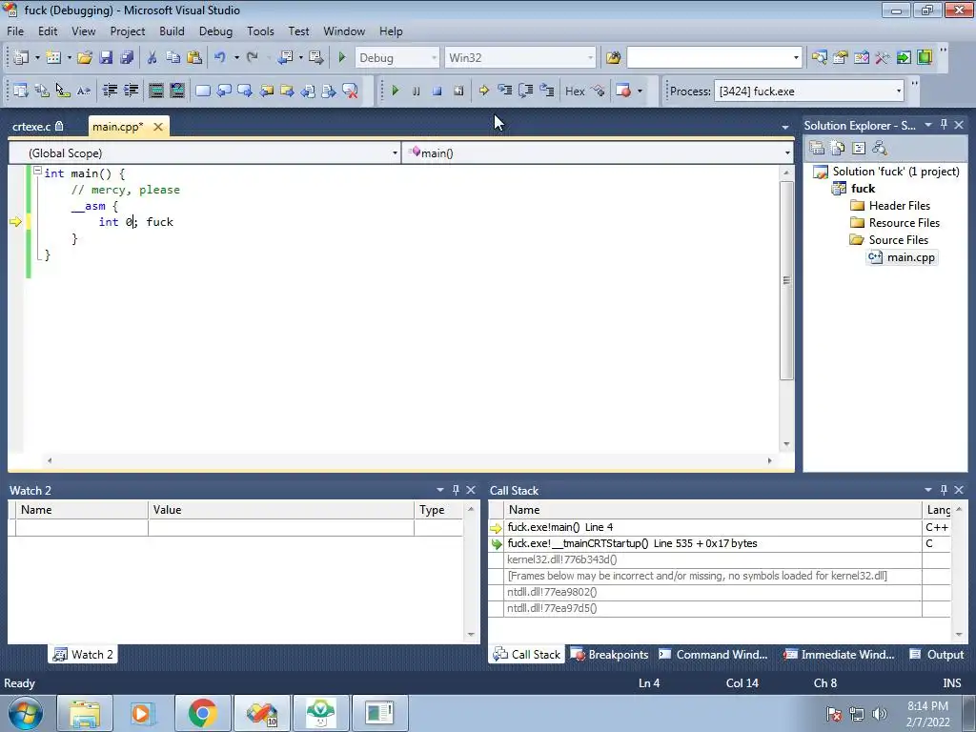This screenshot has width=976, height=732.
Task: Decrease line indent icon
Action: click(110, 91)
